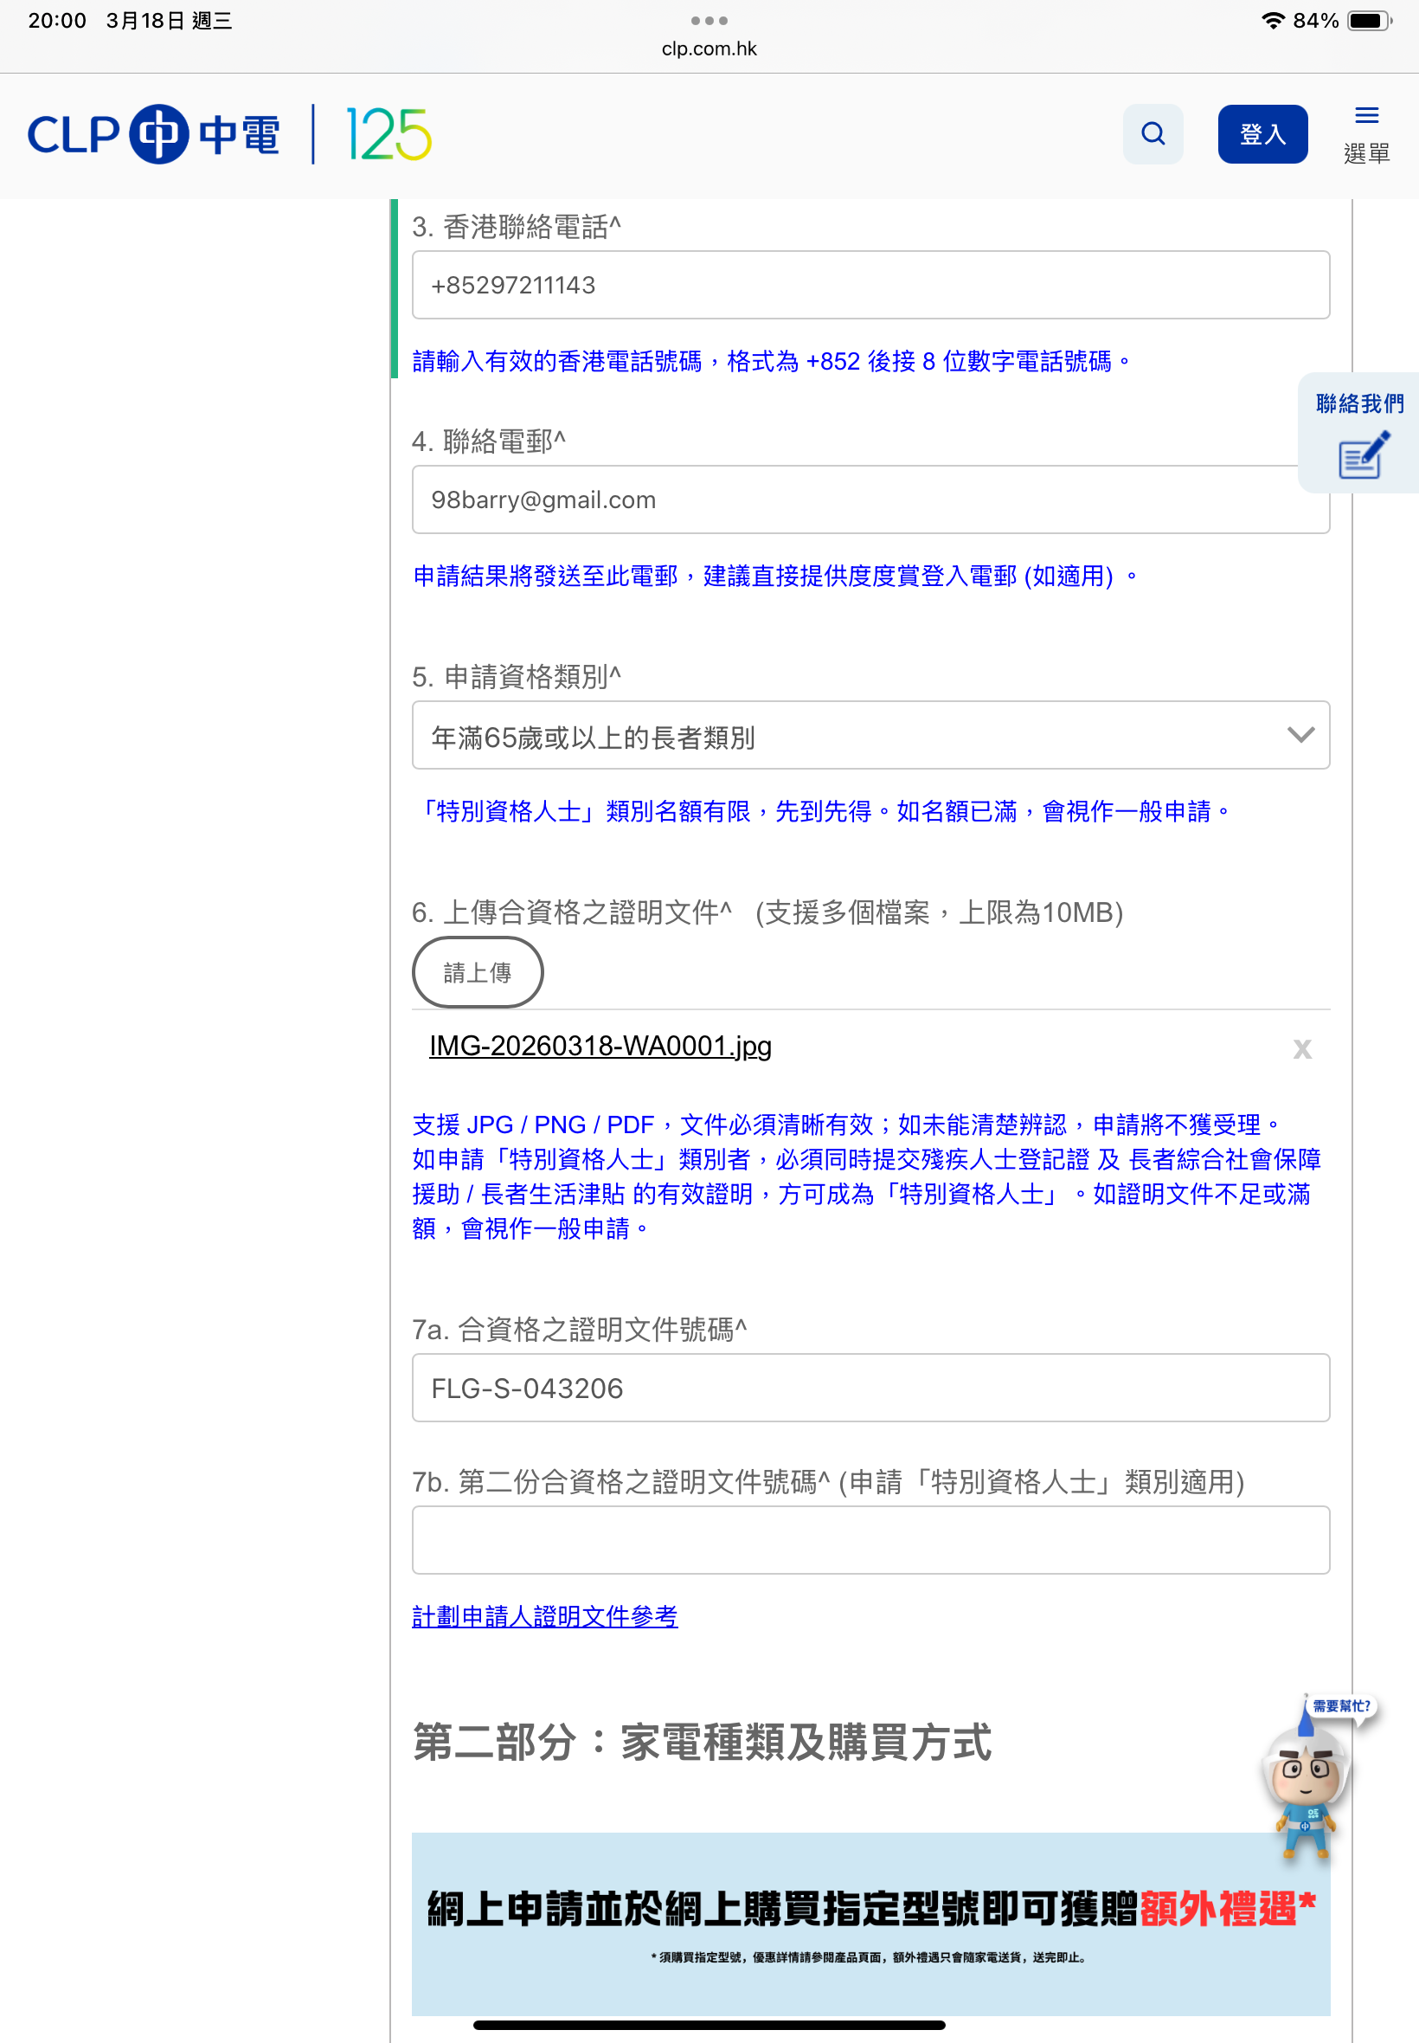
Task: Click the 請上傳 upload button
Action: [x=478, y=972]
